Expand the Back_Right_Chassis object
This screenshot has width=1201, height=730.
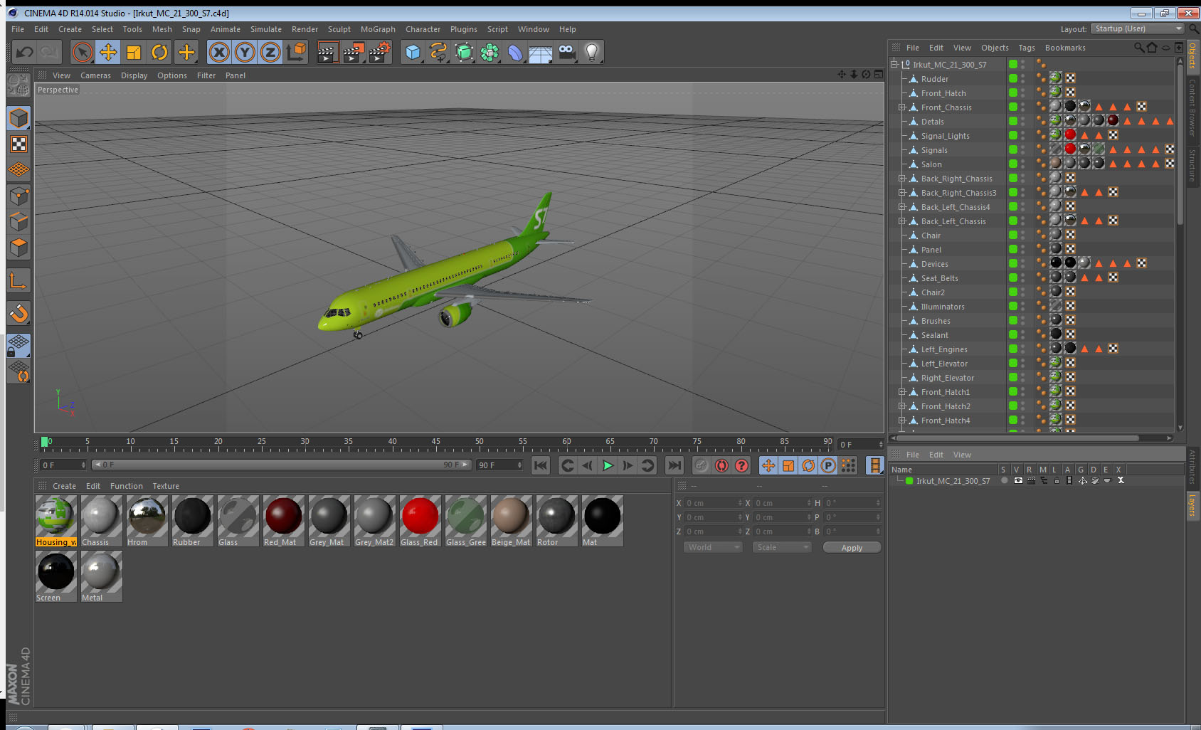coord(901,179)
